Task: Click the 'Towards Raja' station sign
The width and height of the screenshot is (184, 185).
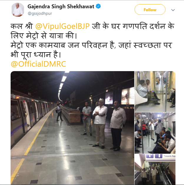Action: point(169,156)
